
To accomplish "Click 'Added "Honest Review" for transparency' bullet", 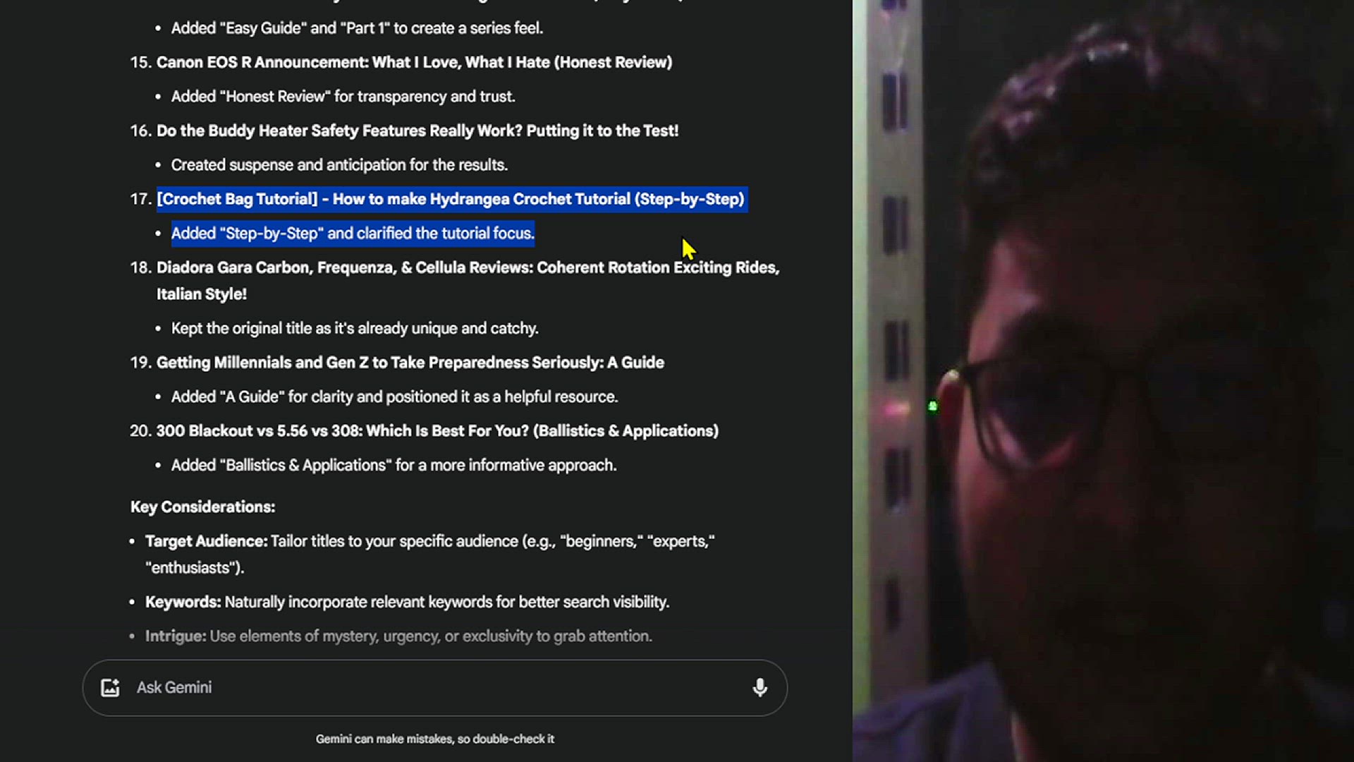I will pos(343,97).
